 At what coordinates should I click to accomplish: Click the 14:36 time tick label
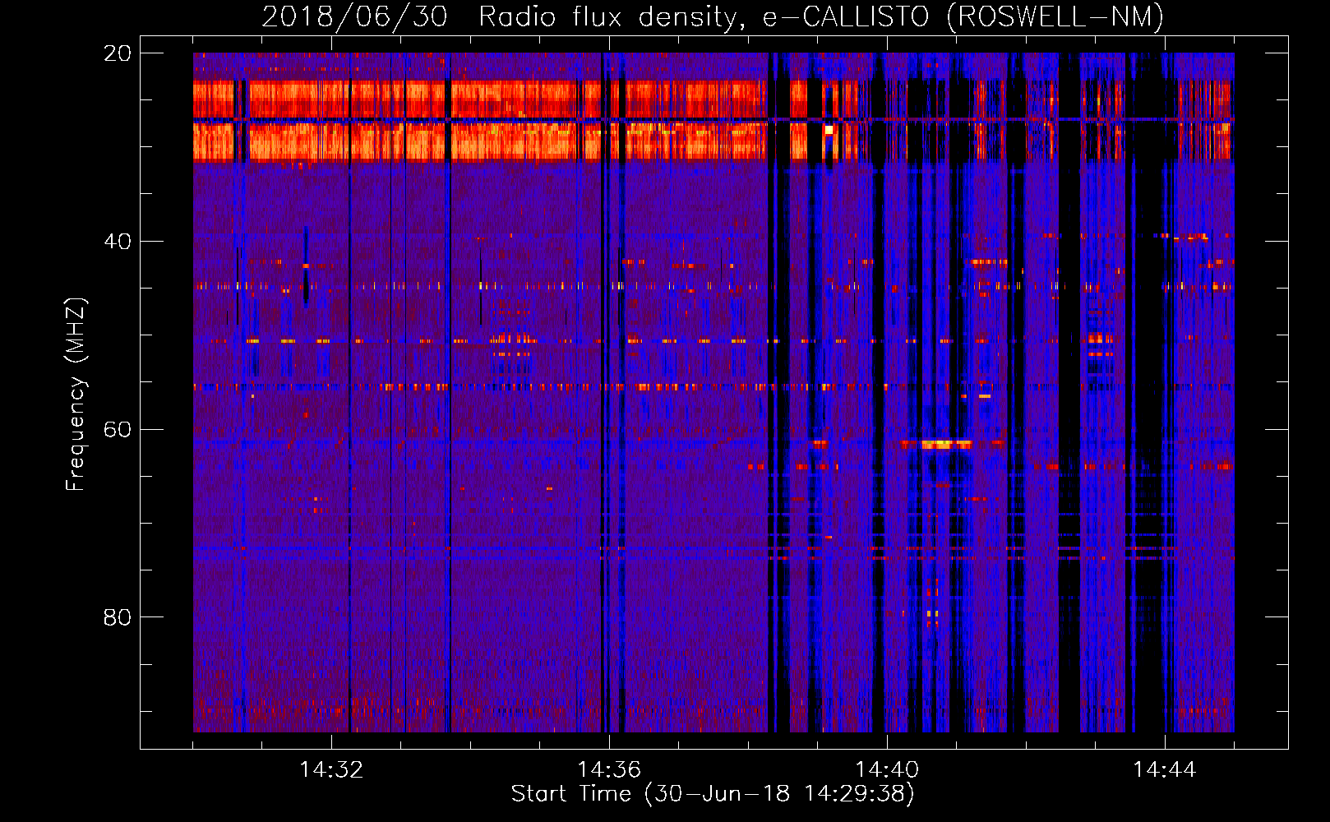coord(609,770)
